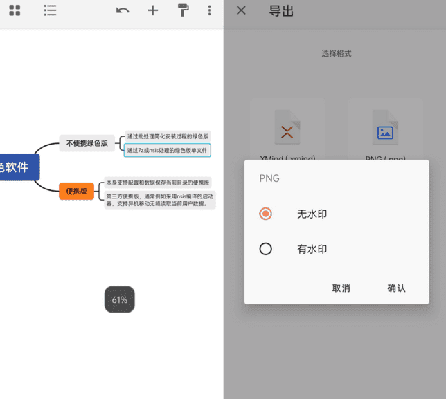
Task: Open the grid overview icon
Action: point(15,10)
